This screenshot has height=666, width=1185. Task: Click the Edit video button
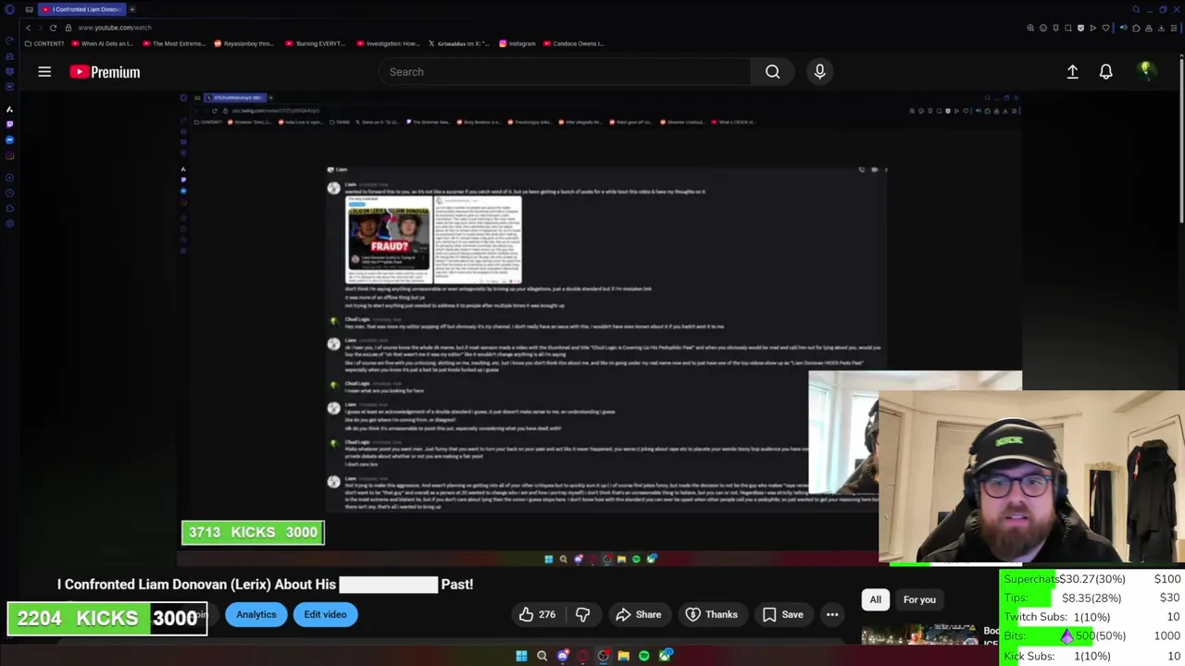coord(325,614)
